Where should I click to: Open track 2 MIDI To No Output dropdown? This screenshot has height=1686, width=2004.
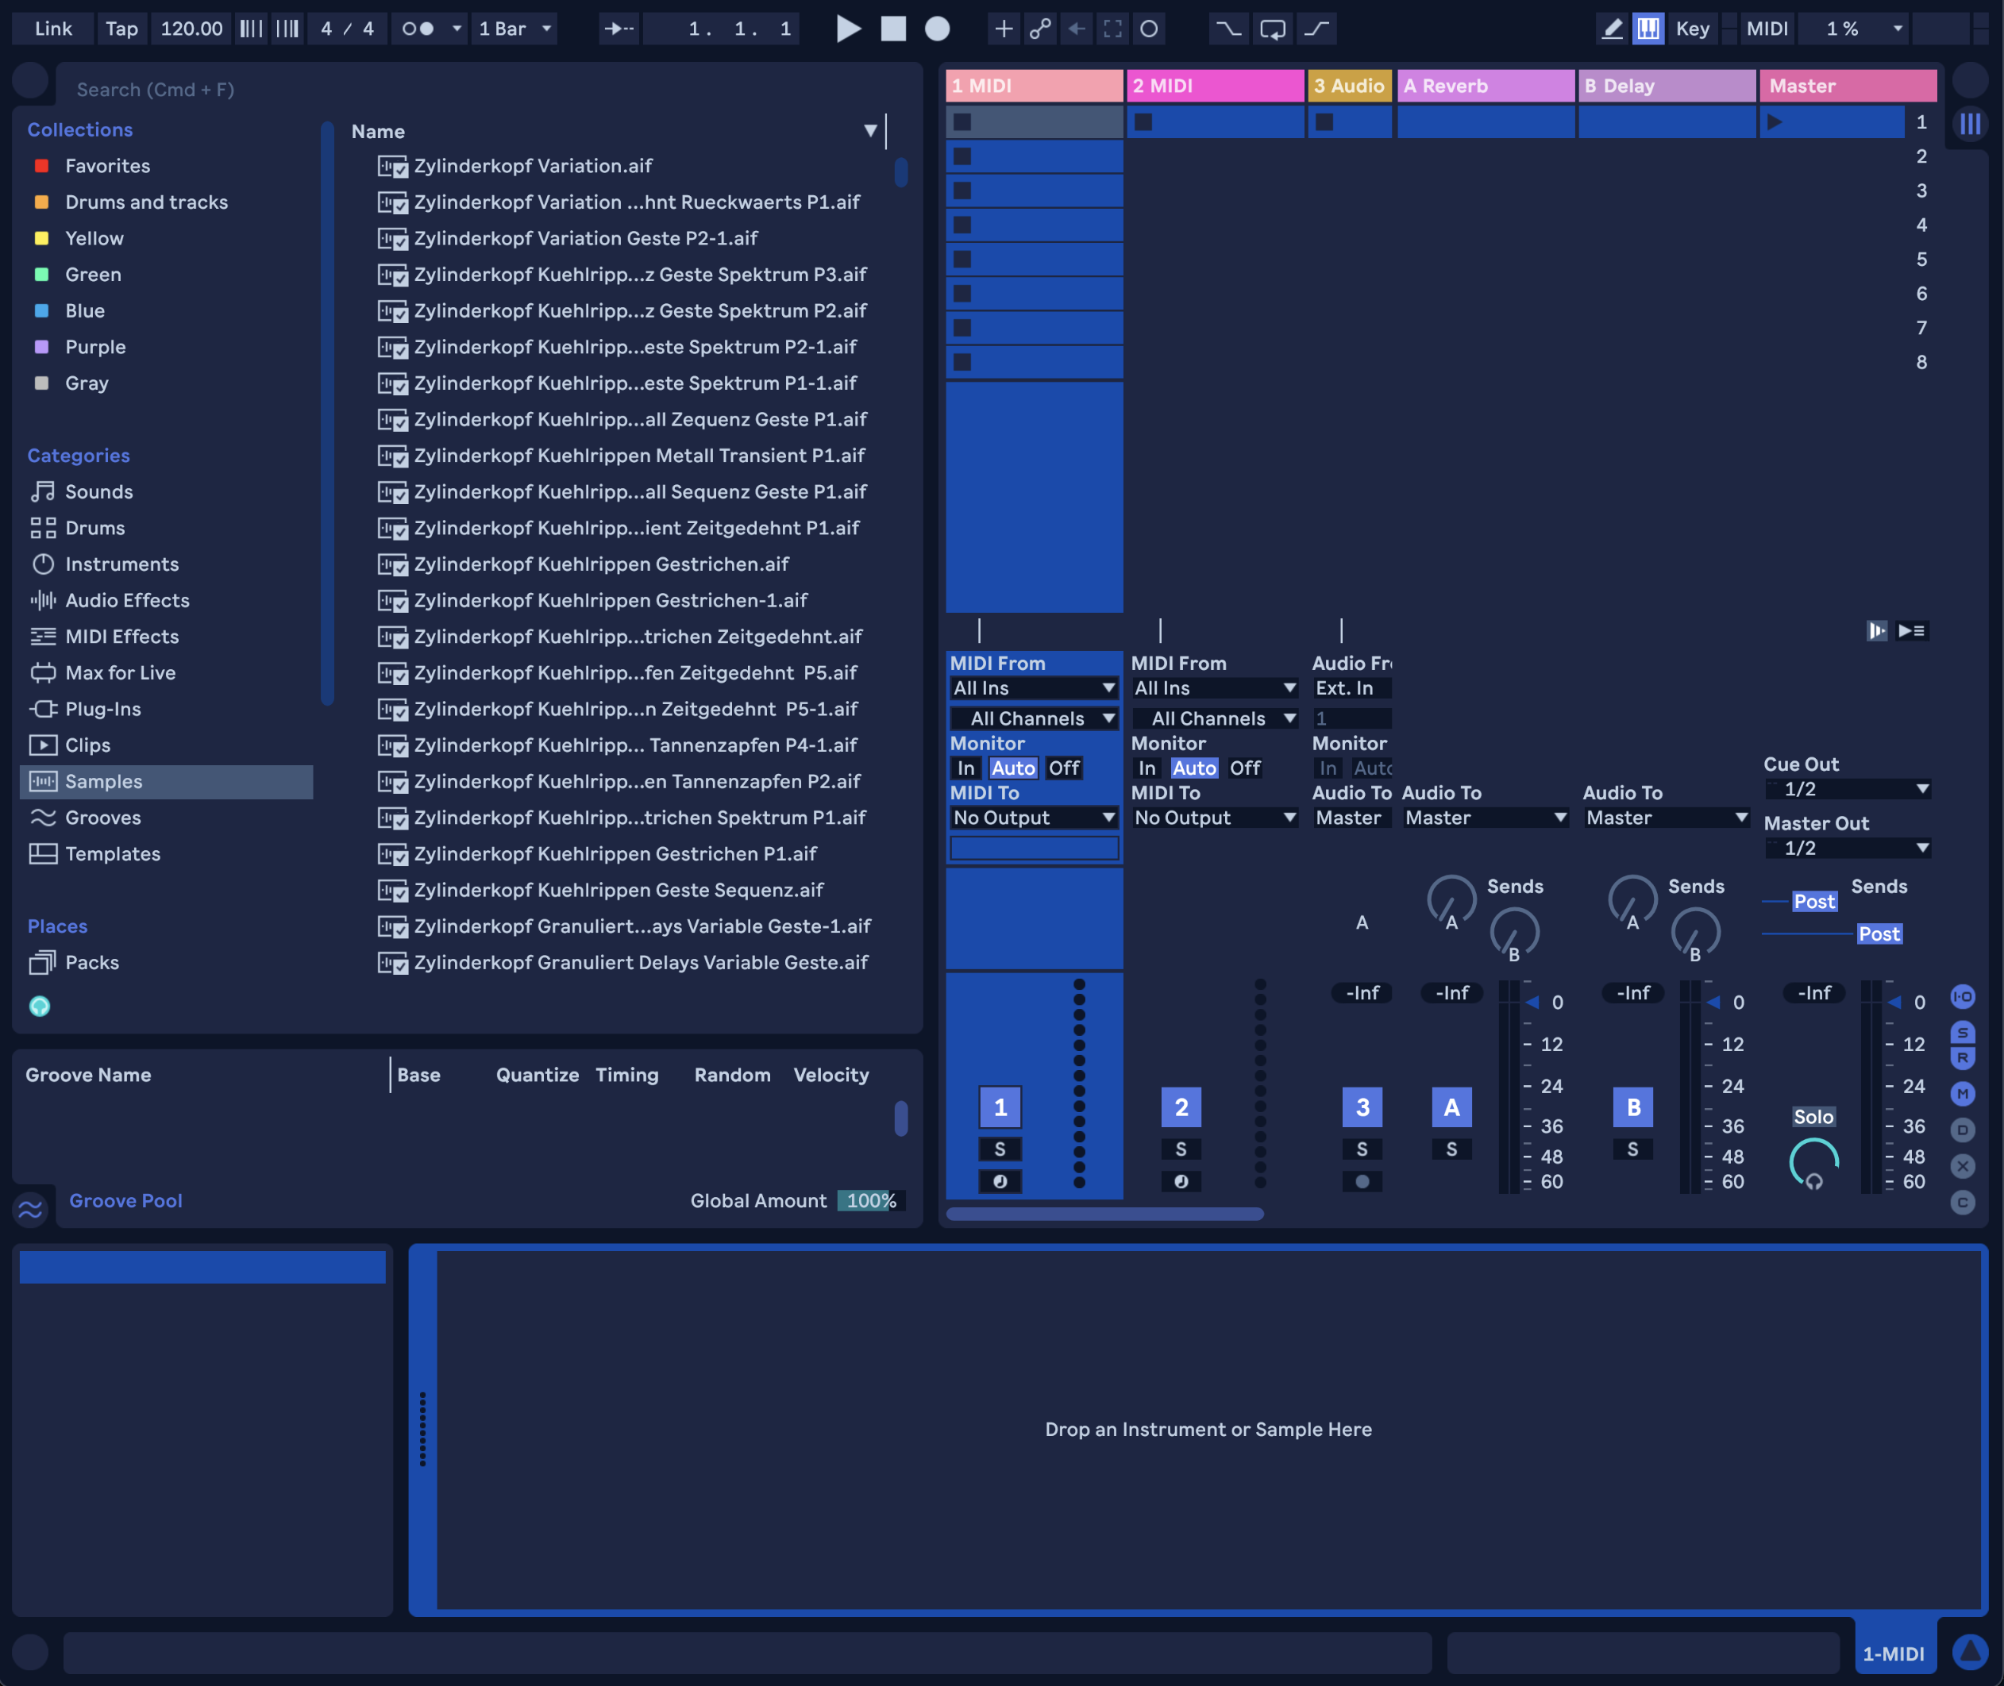click(1213, 817)
